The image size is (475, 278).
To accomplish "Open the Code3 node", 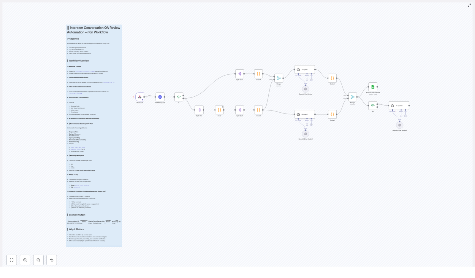I will coord(258,74).
